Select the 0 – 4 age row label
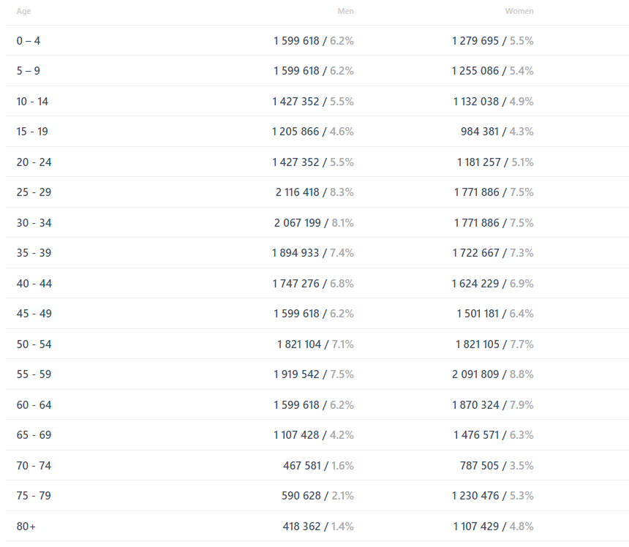Image resolution: width=629 pixels, height=547 pixels. click(28, 41)
